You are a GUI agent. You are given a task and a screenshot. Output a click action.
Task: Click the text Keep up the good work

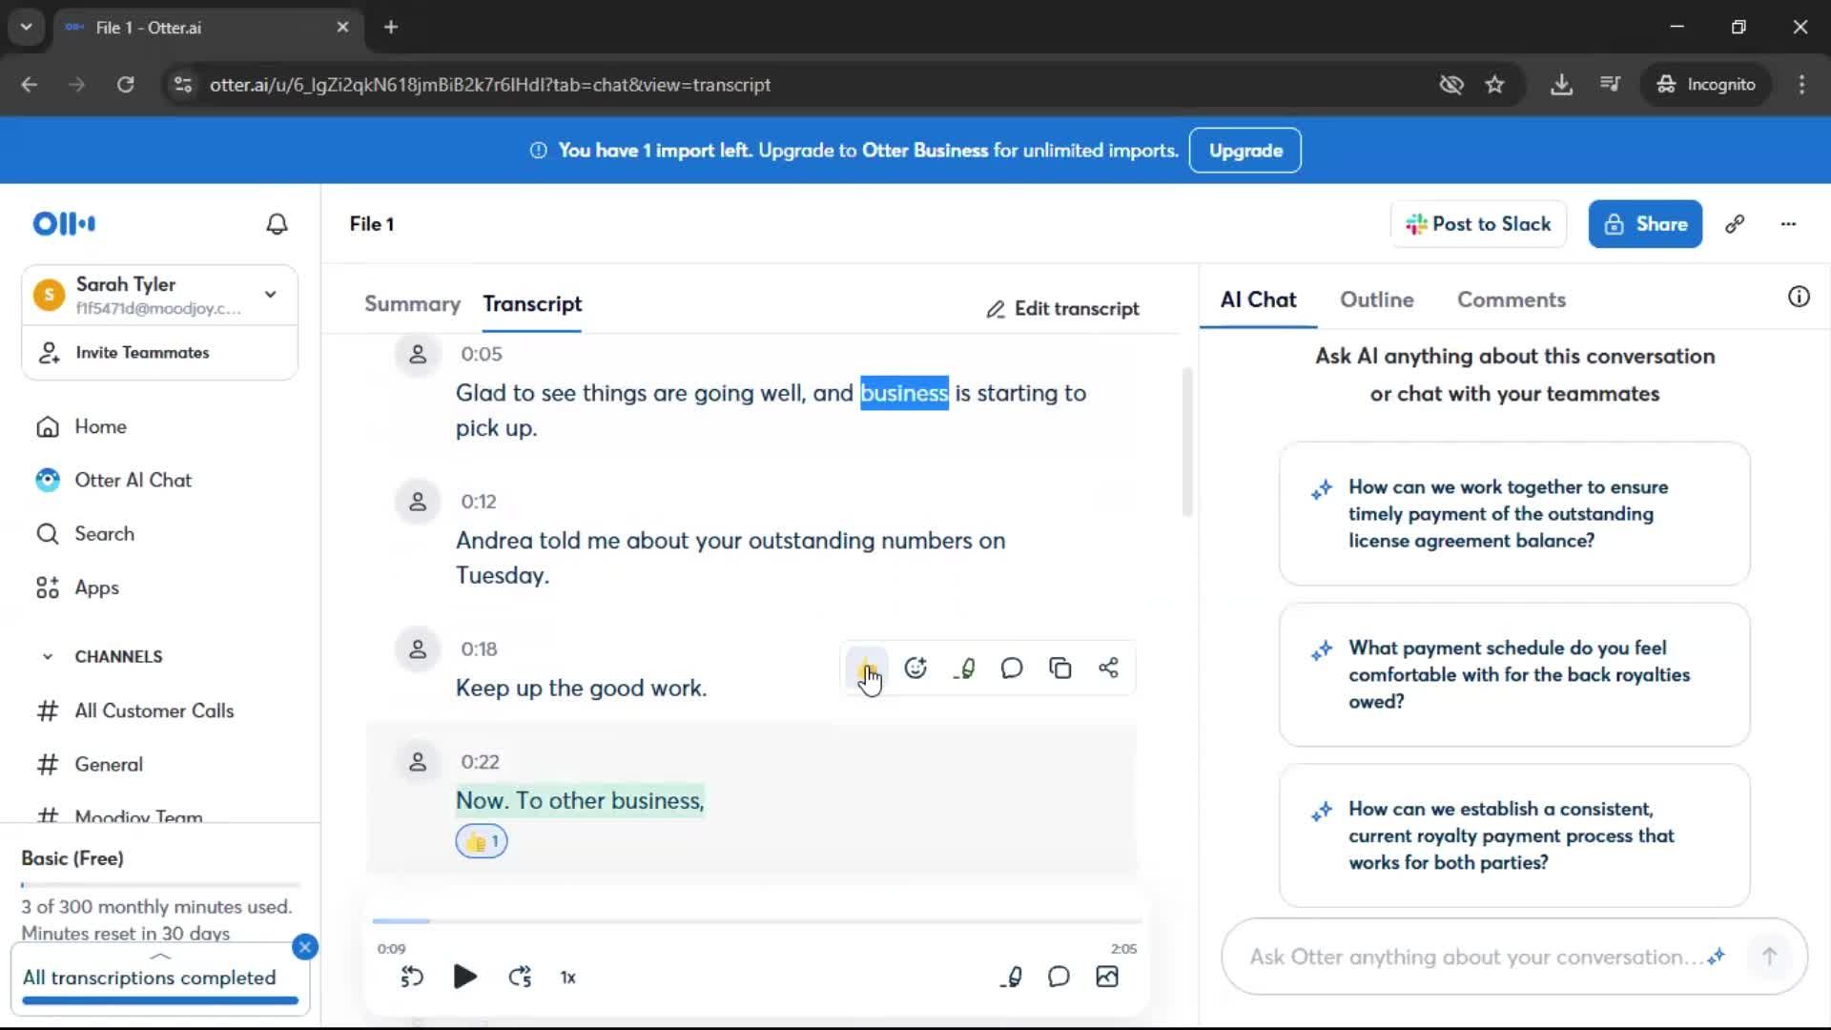(581, 688)
